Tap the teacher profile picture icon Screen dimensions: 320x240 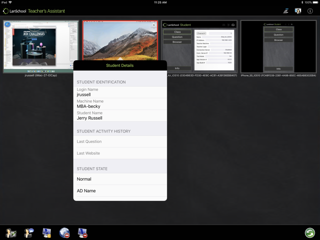(298, 11)
